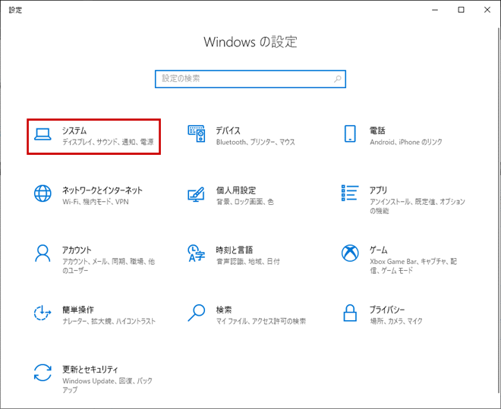Open the デバイス category title
The image size is (501, 409).
click(228, 131)
